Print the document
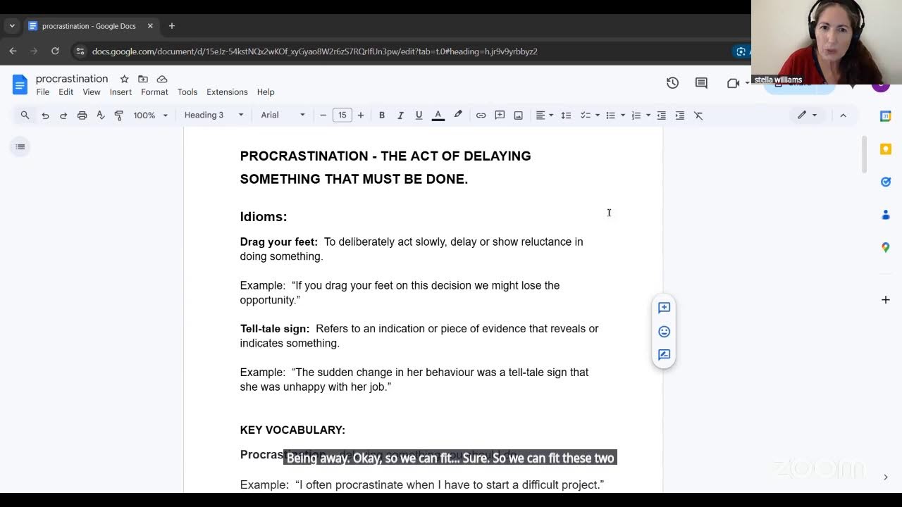This screenshot has width=902, height=507. pyautogui.click(x=82, y=115)
